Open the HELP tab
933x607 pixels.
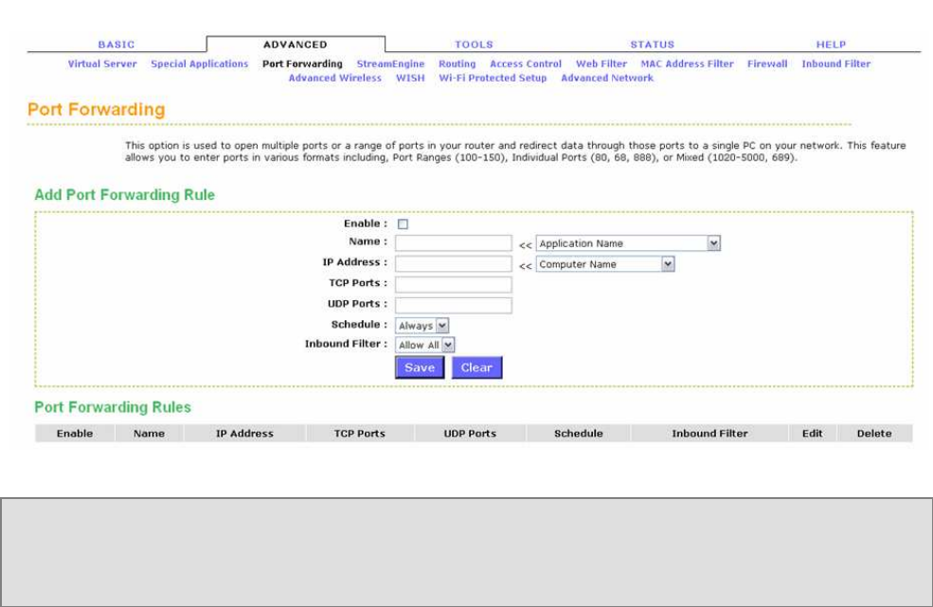(831, 45)
